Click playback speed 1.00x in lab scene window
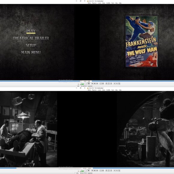The height and width of the screenshot is (174, 174). click(x=77, y=173)
